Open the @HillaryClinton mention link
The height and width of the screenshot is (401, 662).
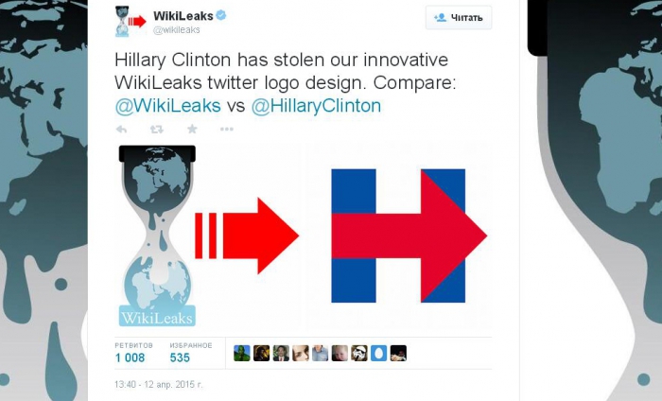tap(316, 106)
